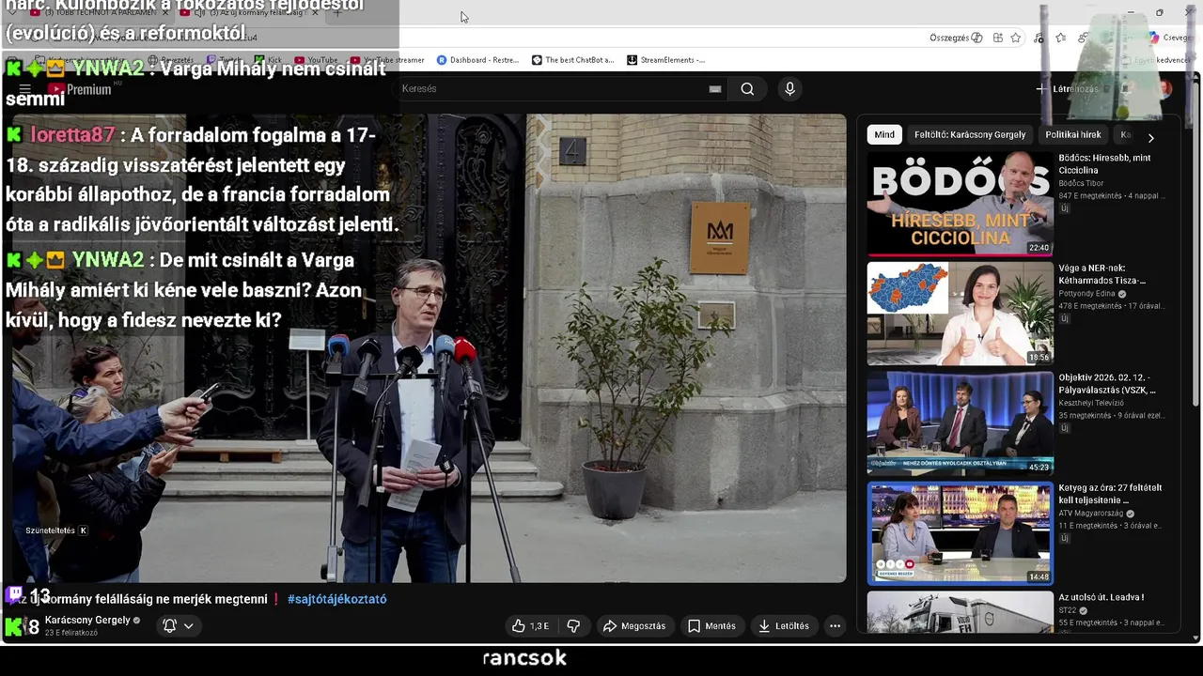Select Feltöltő: Karácsony Gergely filter chip
This screenshot has width=1203, height=676.
tap(970, 134)
